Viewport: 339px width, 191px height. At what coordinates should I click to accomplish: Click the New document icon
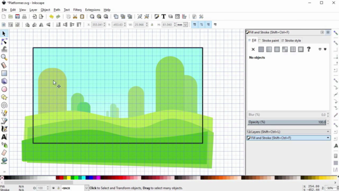click(4, 16)
